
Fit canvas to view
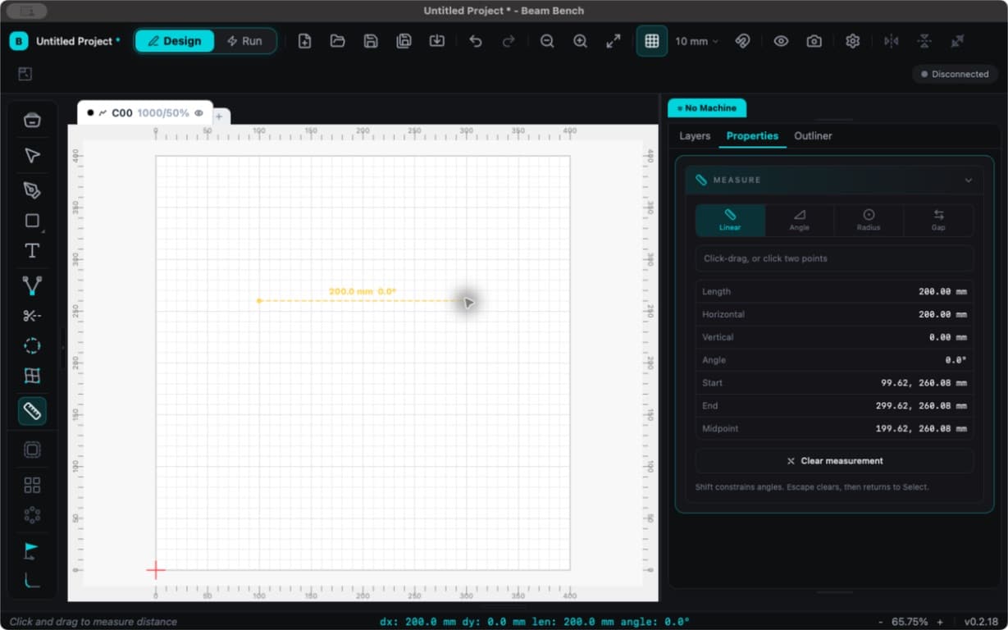613,41
